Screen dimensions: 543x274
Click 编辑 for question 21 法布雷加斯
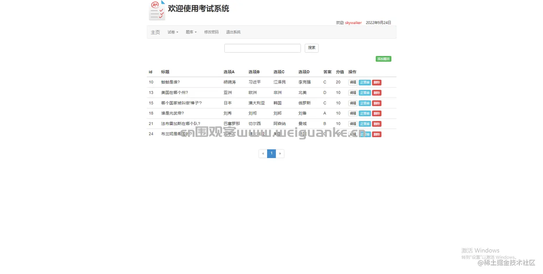[353, 124]
